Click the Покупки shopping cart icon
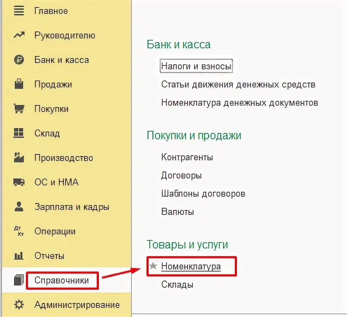The width and height of the screenshot is (347, 317). point(19,108)
